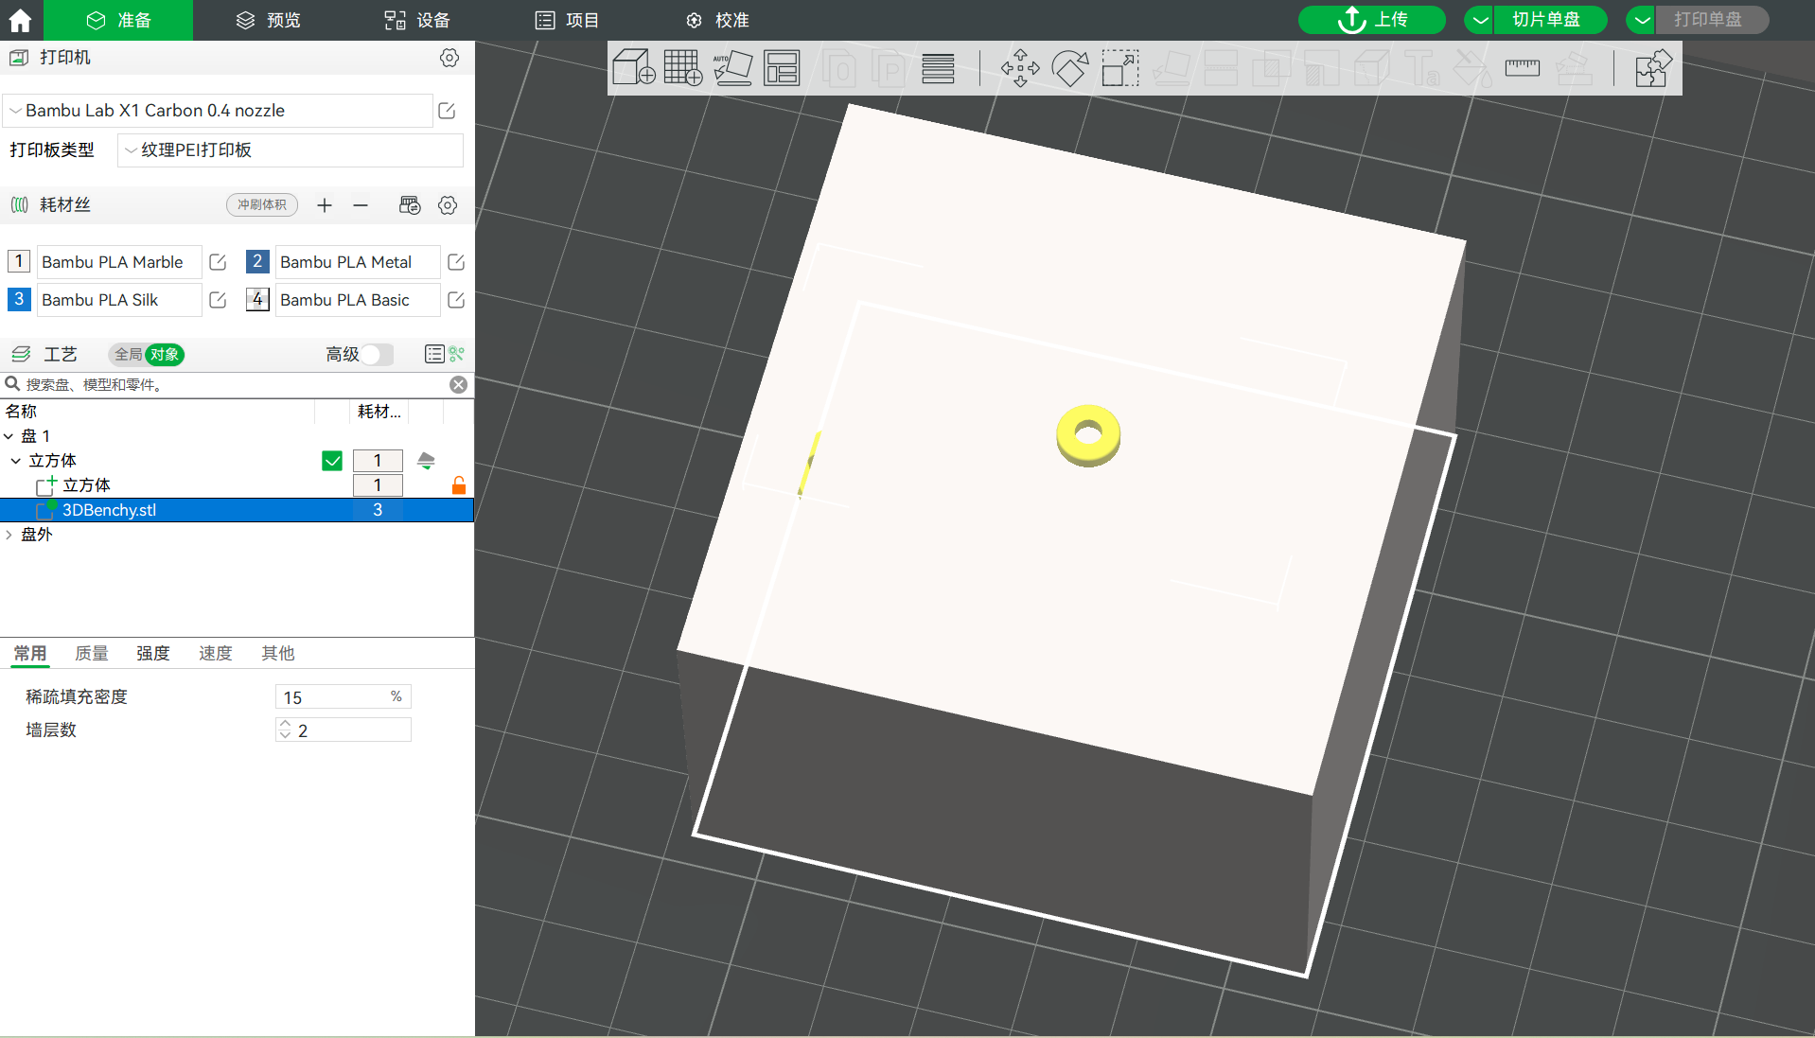Click filament 1 color swatch
The height and width of the screenshot is (1038, 1815).
[19, 261]
